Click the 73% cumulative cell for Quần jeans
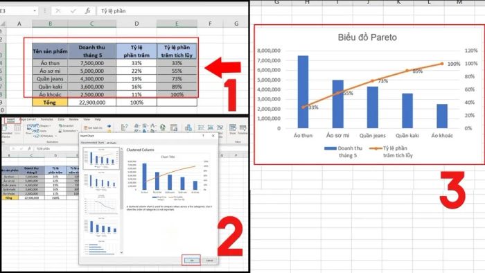This screenshot has height=273, width=485. (x=177, y=79)
